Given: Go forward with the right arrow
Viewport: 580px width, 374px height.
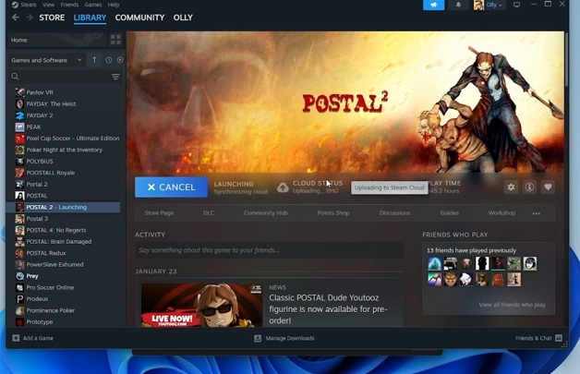Looking at the screenshot, I should point(30,18).
